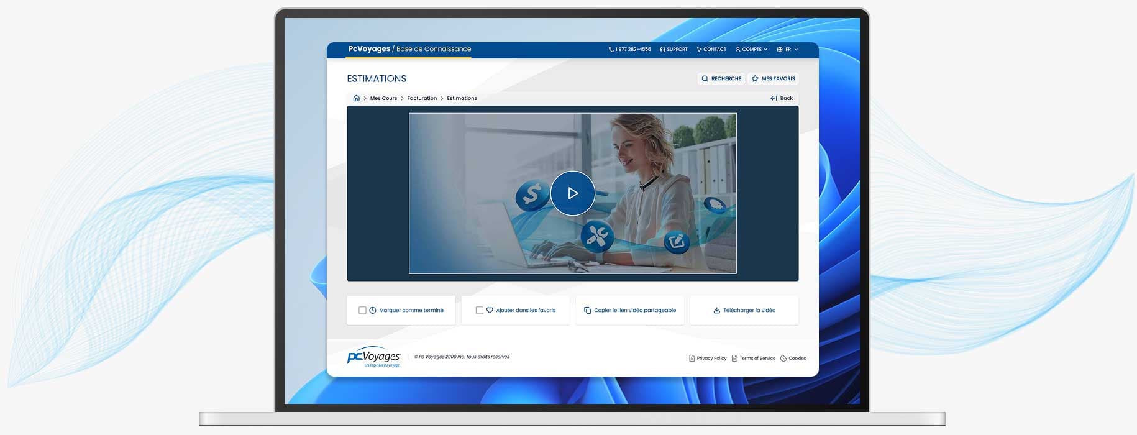Click the paper-plane icon beside Contact
The image size is (1137, 435).
tap(699, 49)
